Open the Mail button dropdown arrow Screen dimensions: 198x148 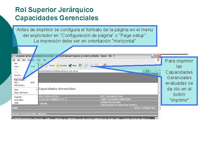click(x=88, y=66)
